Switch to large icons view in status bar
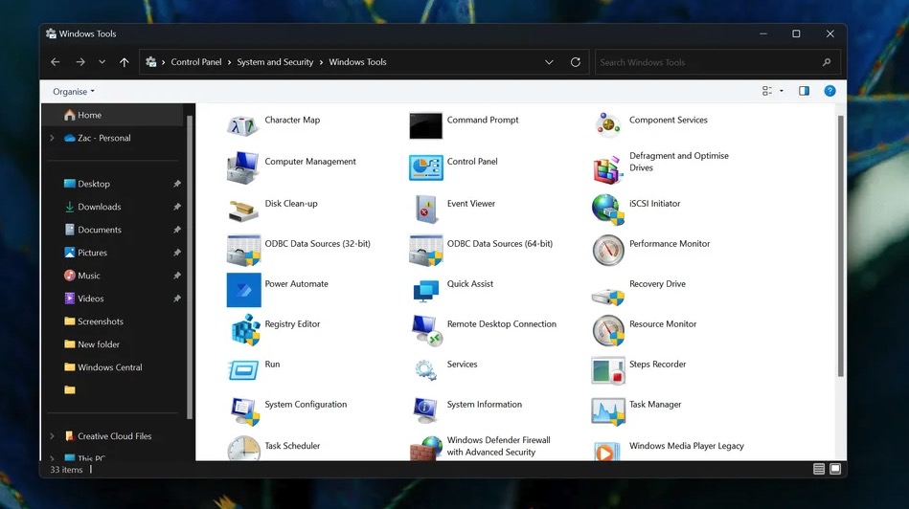 [835, 469]
